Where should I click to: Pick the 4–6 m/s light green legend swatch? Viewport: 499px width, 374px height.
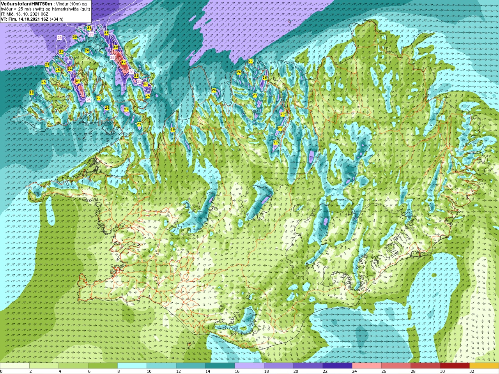click(73, 366)
